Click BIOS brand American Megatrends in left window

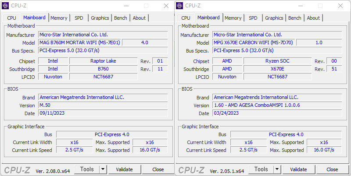[x=103, y=97]
